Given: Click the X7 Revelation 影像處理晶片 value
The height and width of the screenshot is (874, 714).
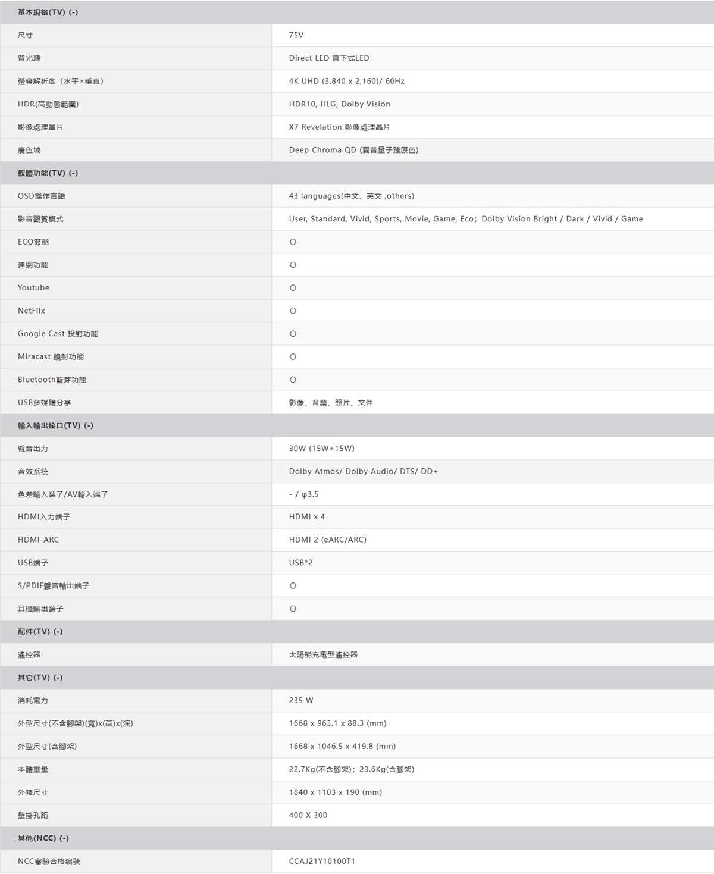Looking at the screenshot, I should click(339, 127).
